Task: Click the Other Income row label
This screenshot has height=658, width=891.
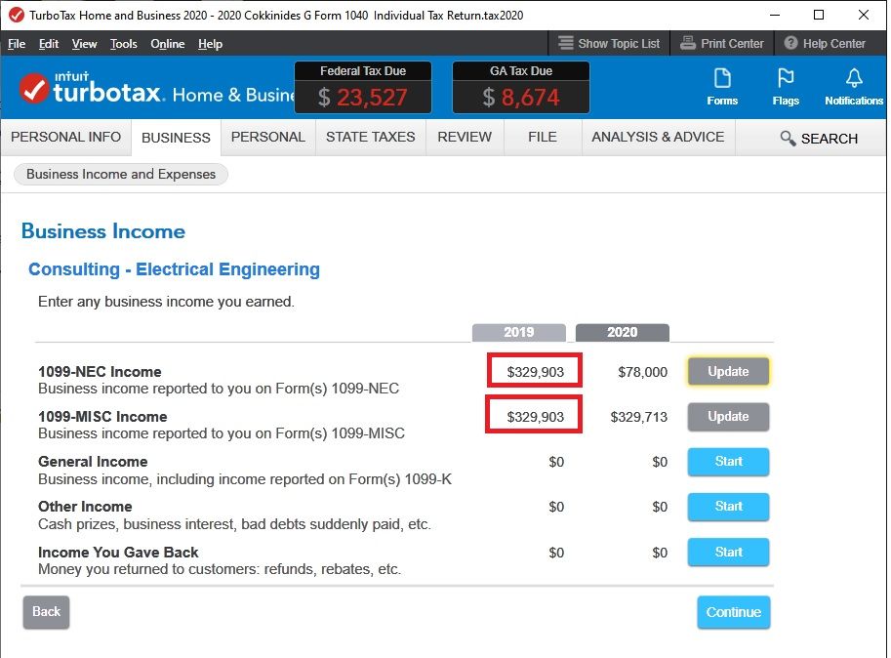Action: pyautogui.click(x=85, y=507)
